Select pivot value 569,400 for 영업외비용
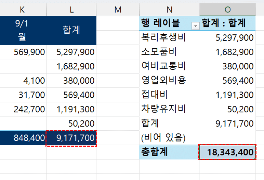The image size is (264, 180). 228,80
